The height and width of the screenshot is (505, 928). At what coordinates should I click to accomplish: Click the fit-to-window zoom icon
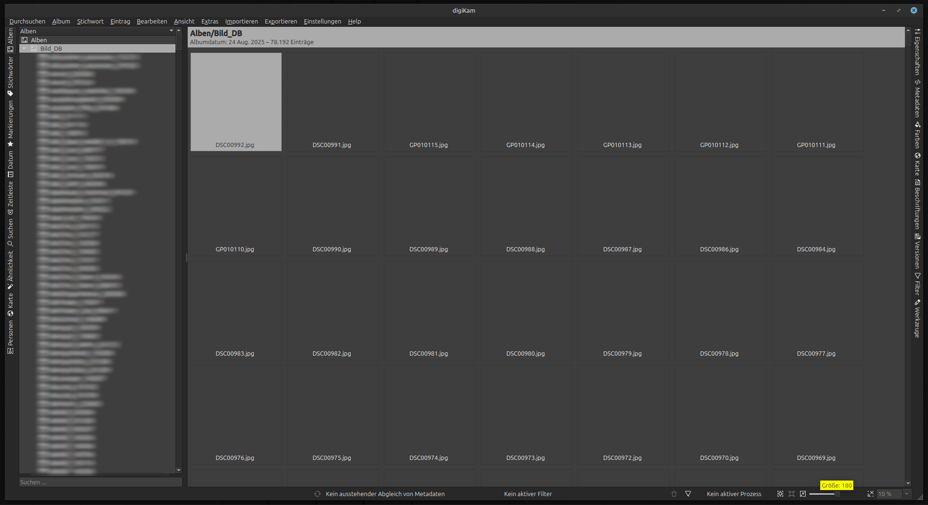click(x=780, y=494)
